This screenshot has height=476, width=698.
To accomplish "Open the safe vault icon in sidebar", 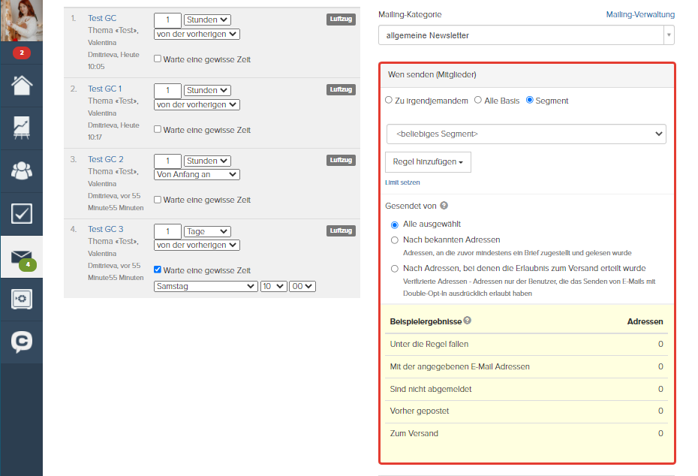I will click(x=21, y=299).
